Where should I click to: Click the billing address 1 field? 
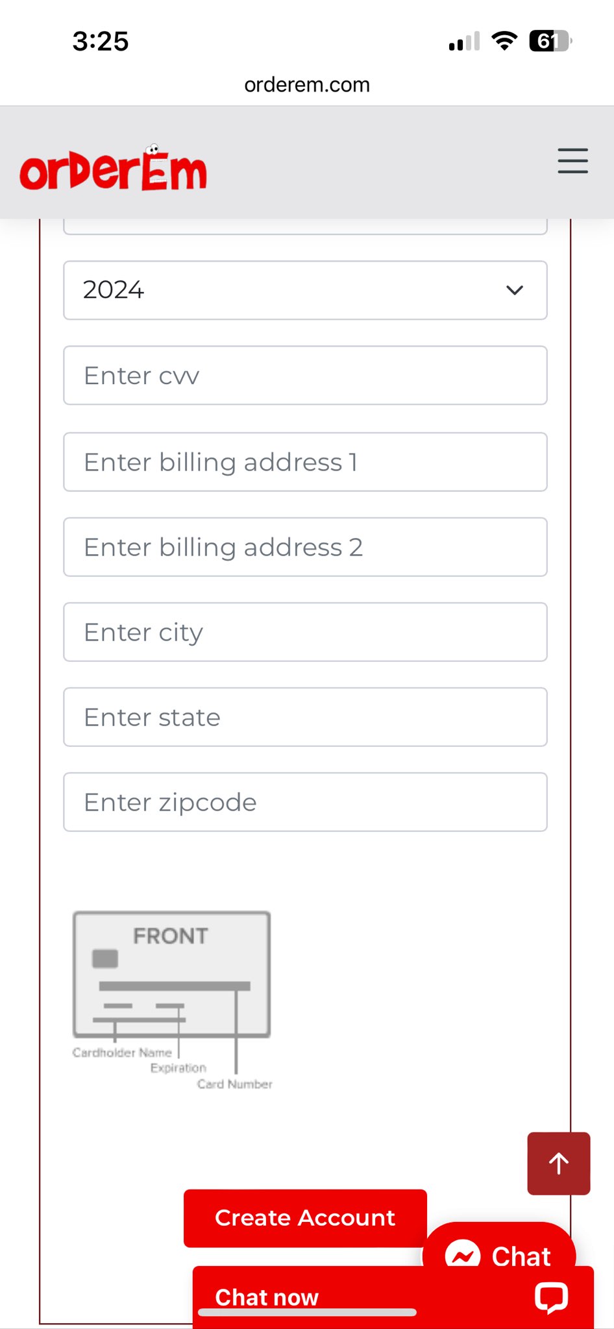point(305,462)
